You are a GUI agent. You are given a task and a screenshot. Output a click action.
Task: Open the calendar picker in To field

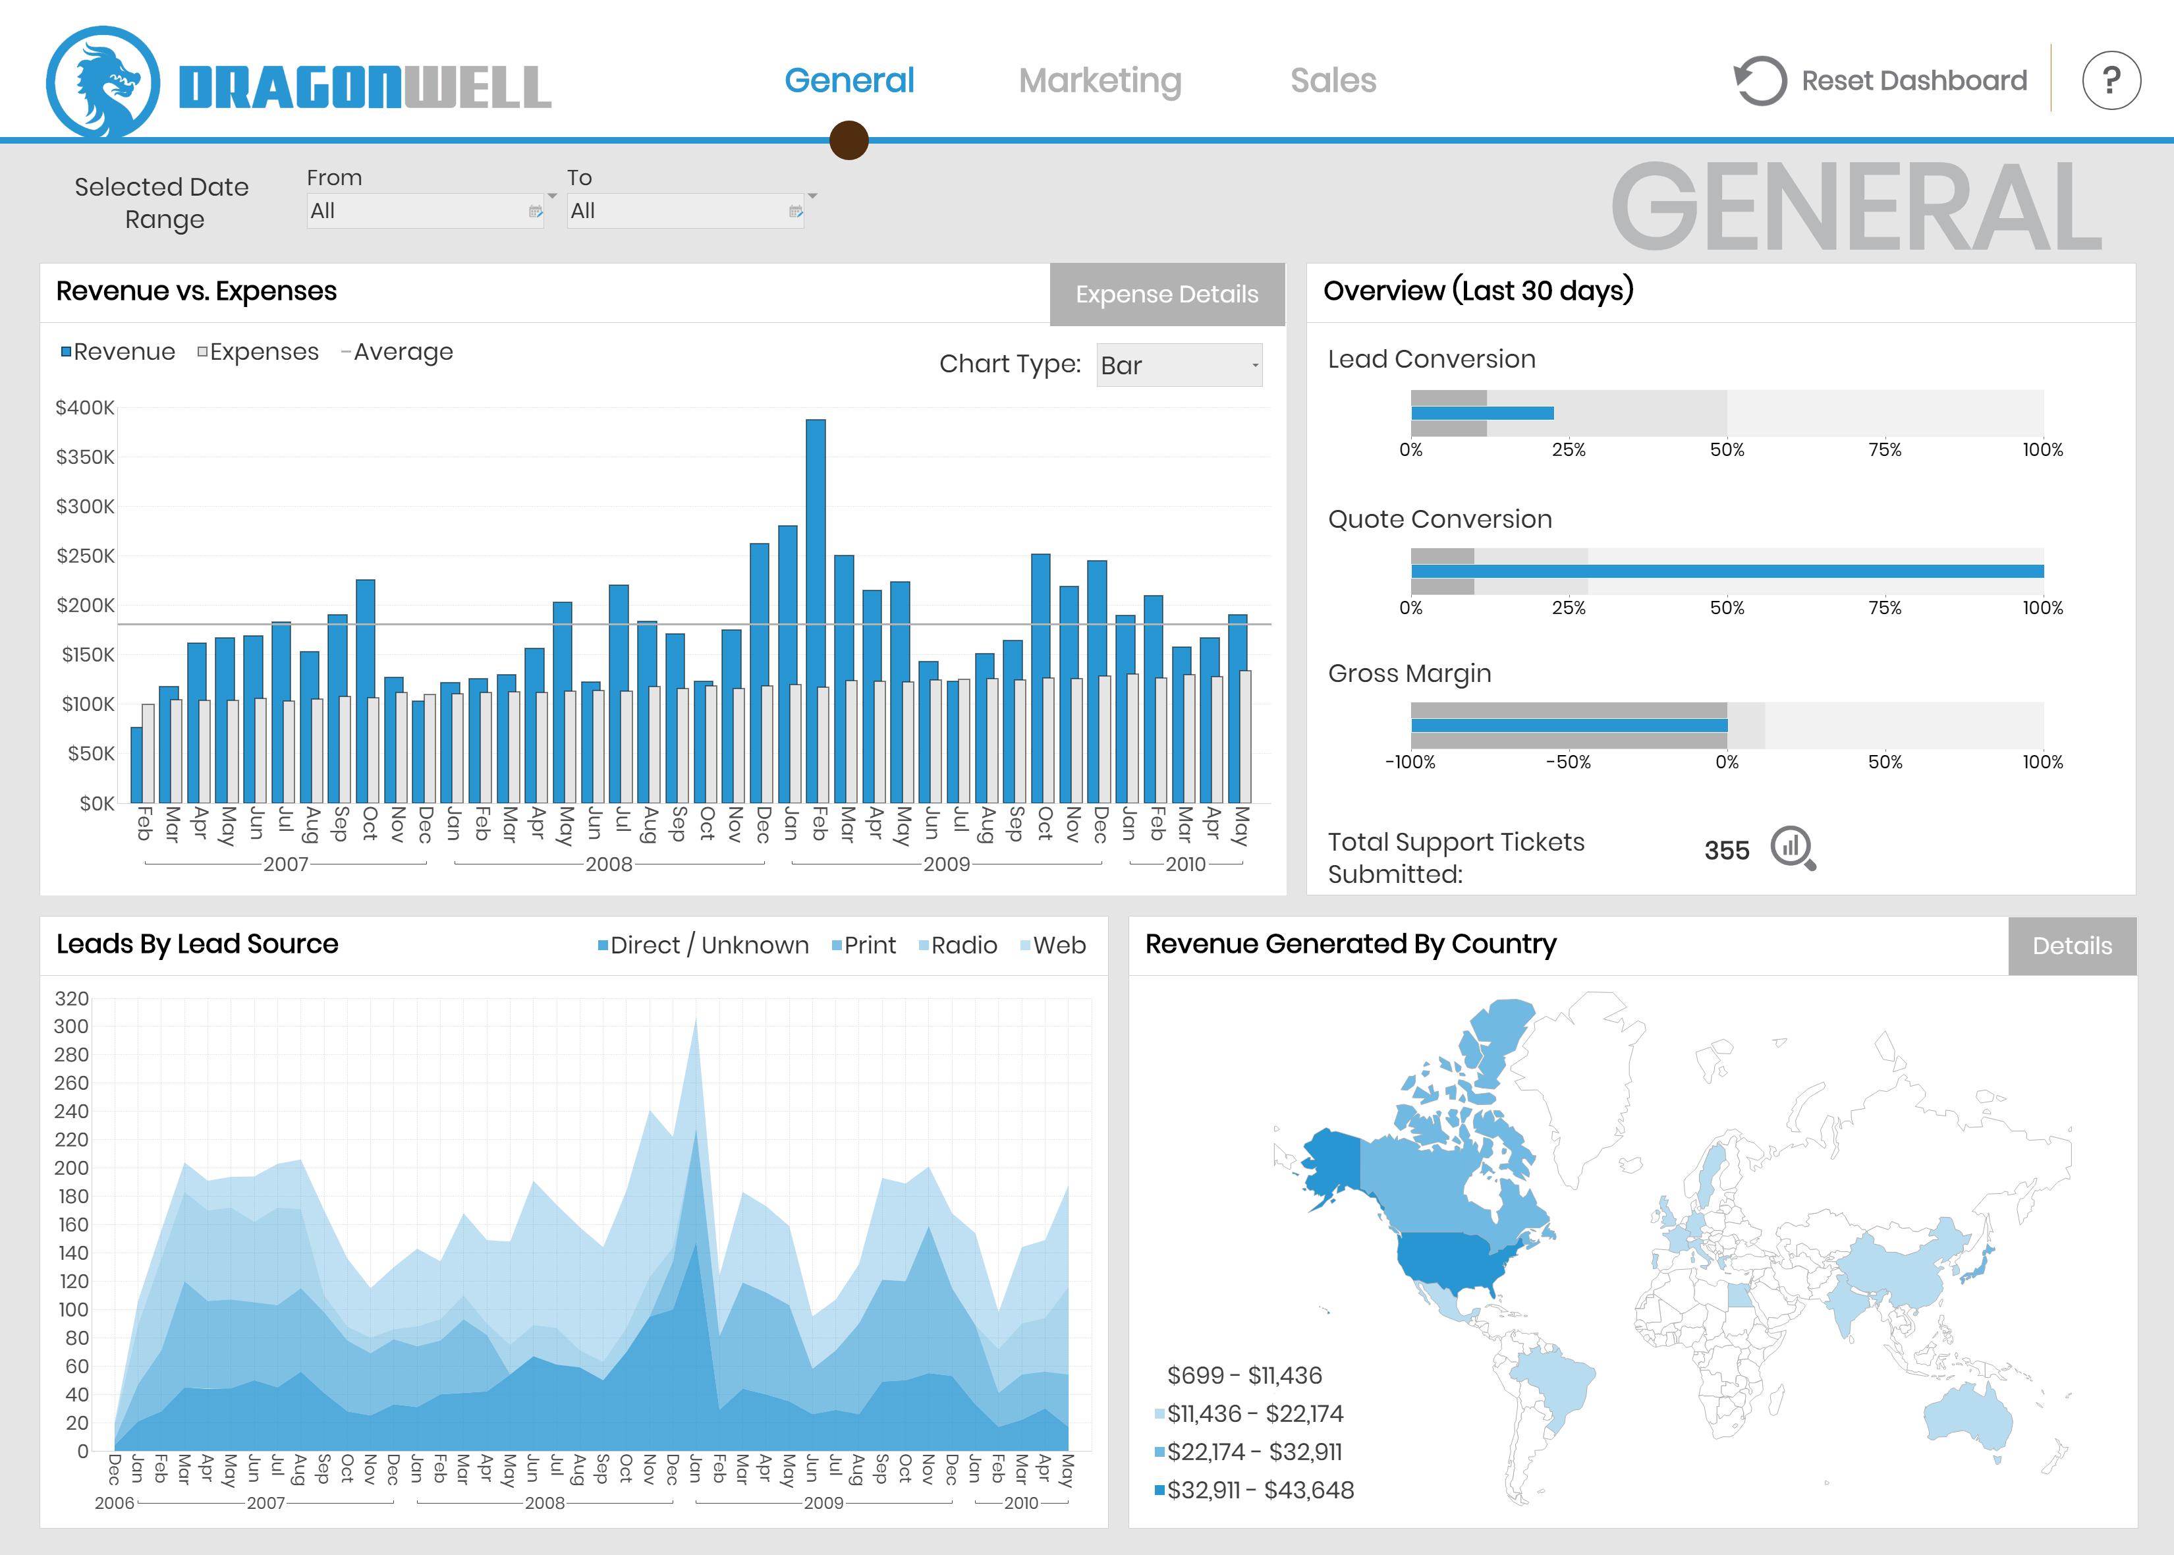click(796, 212)
